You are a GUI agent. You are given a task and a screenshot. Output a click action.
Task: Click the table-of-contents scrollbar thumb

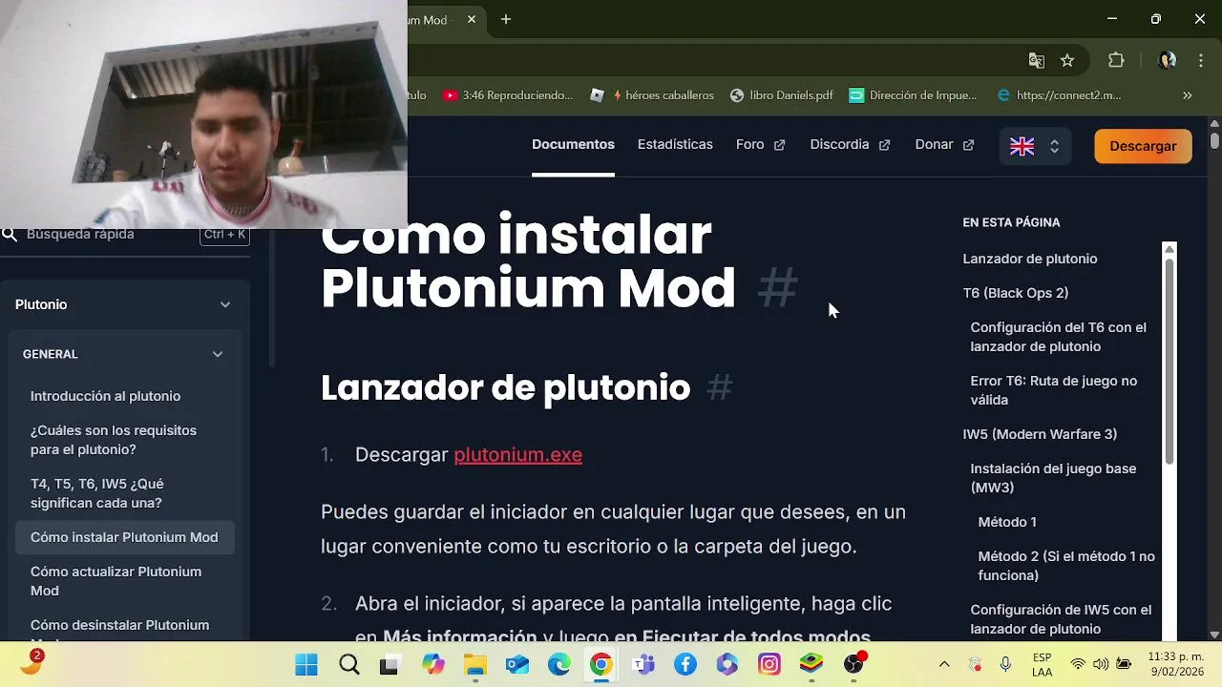(x=1169, y=360)
